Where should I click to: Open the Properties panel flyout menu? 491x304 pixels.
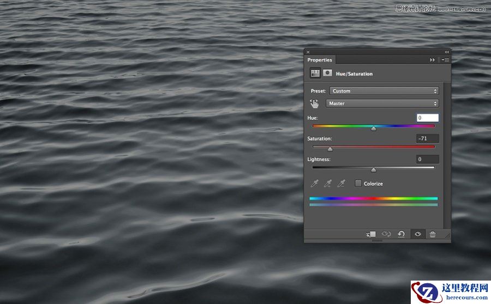445,60
